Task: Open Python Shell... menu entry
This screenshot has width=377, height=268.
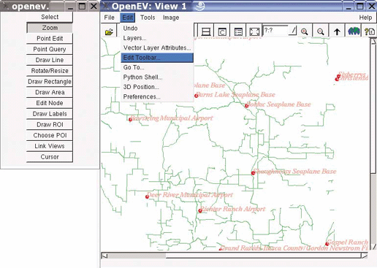Action: click(157, 77)
